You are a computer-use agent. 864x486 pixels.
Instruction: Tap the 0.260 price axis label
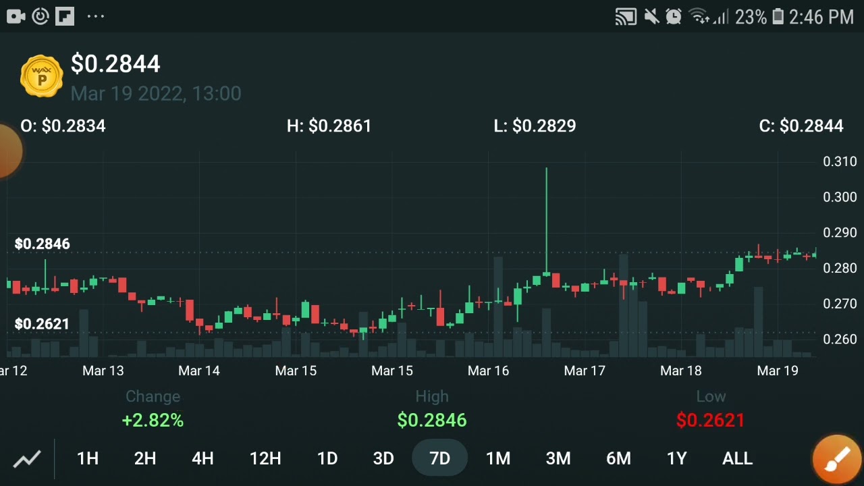coord(840,340)
